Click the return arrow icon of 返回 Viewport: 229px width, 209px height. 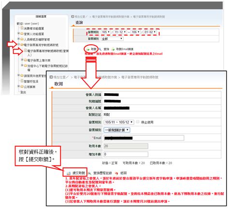point(116,173)
